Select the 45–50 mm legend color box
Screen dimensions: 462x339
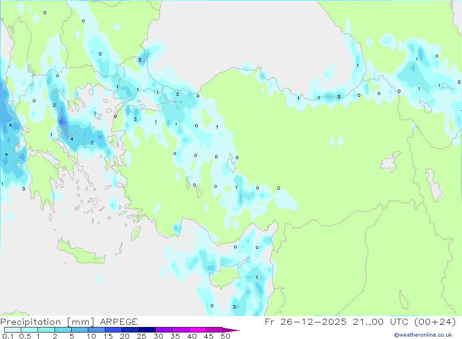click(x=214, y=330)
